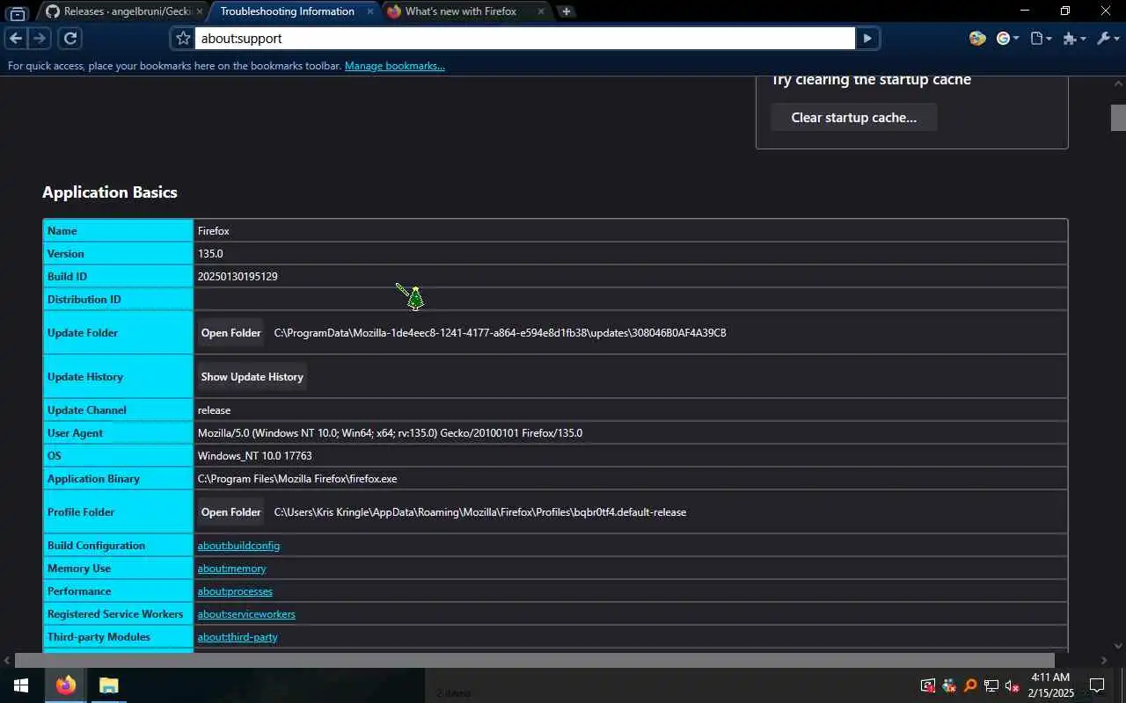The width and height of the screenshot is (1126, 703).
Task: Close the Releases GitHub tab
Action: click(x=200, y=11)
